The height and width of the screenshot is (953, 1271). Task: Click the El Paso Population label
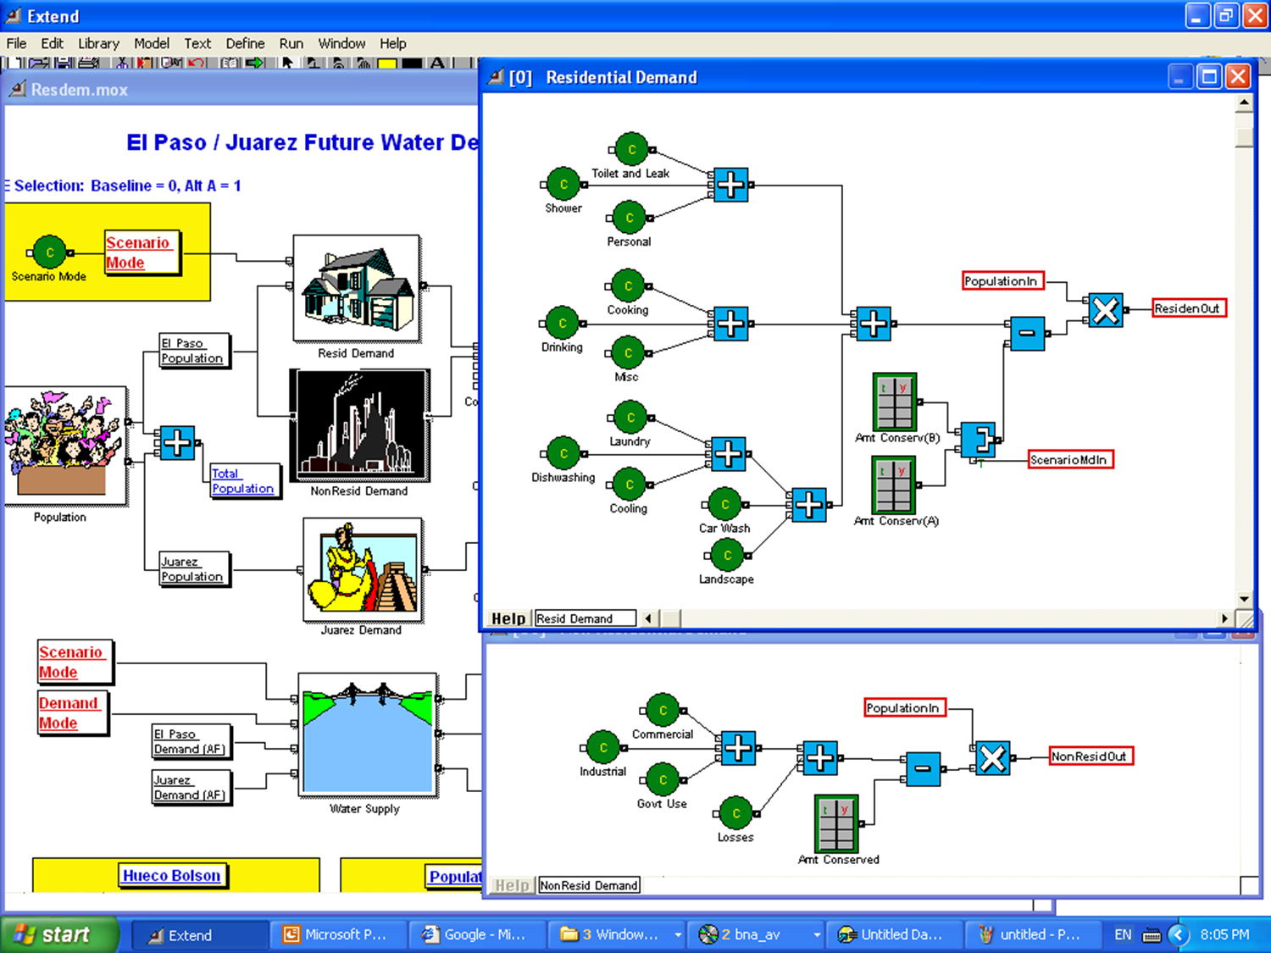click(x=193, y=350)
